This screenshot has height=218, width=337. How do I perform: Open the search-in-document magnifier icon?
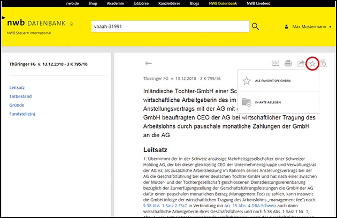pyautogui.click(x=324, y=64)
